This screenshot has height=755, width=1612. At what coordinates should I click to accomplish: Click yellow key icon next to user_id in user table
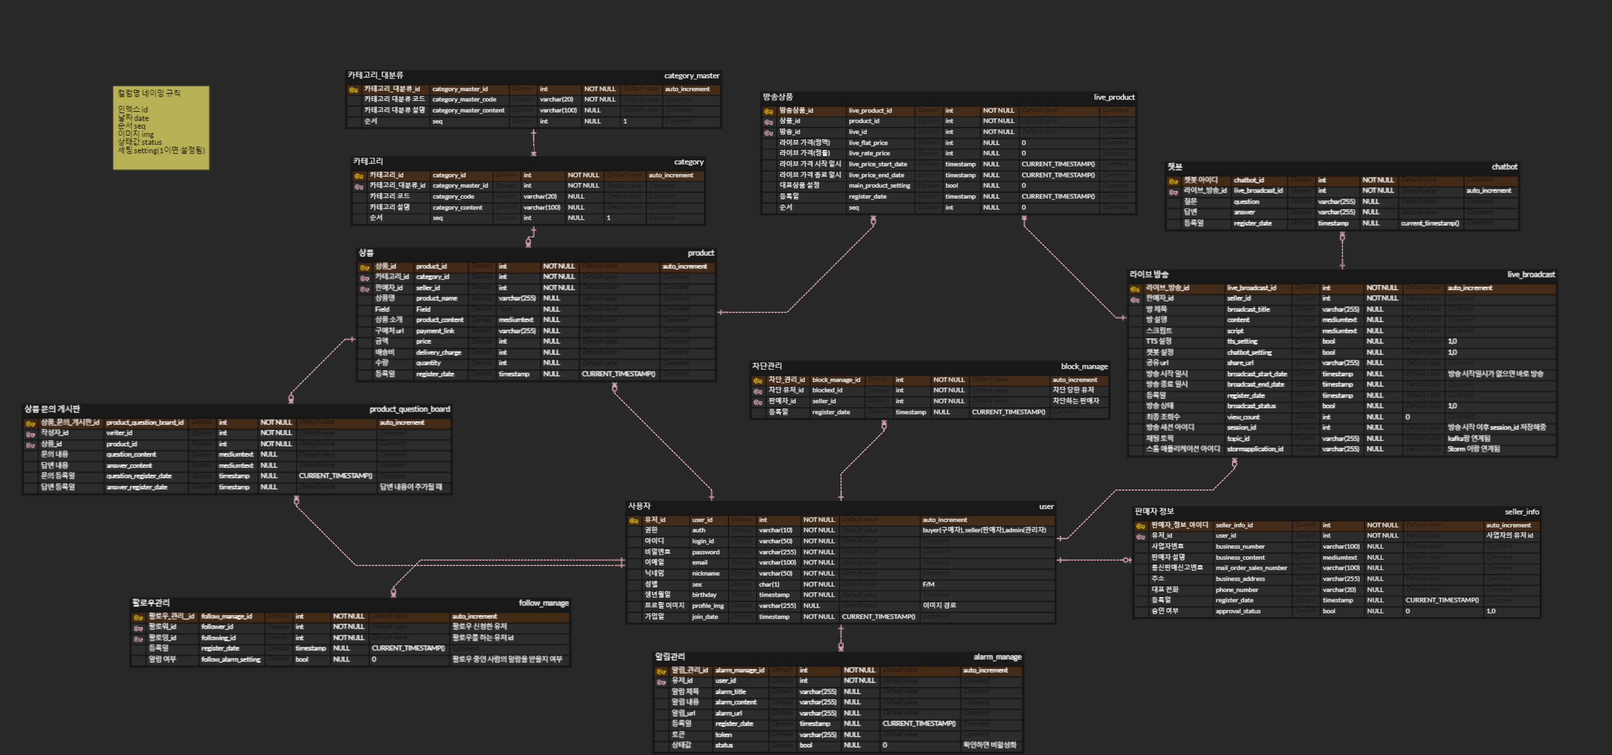pyautogui.click(x=634, y=521)
